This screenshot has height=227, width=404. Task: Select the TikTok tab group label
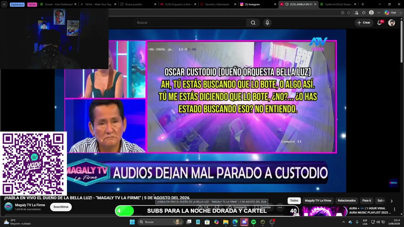(32, 4)
